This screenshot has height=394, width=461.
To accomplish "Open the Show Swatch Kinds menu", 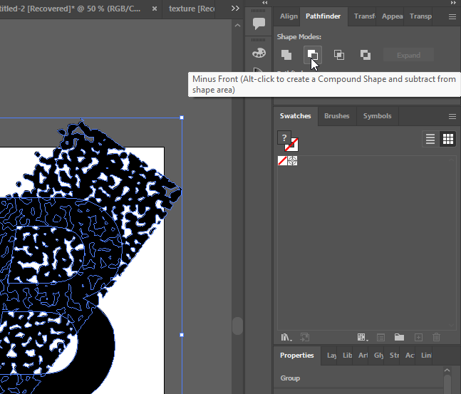I will point(363,337).
